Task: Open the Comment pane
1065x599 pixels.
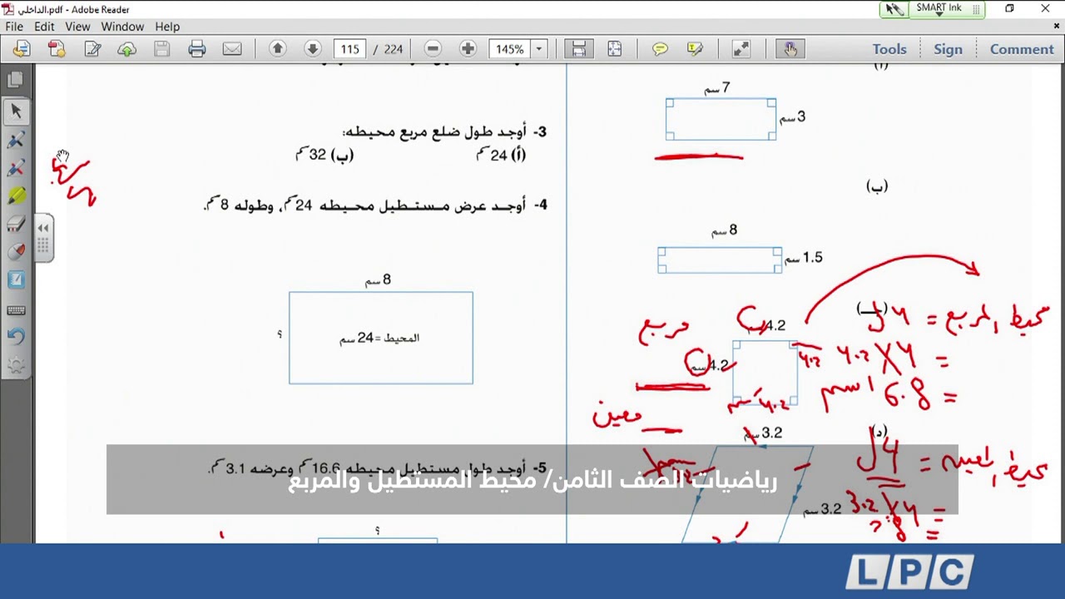Action: (x=1022, y=49)
